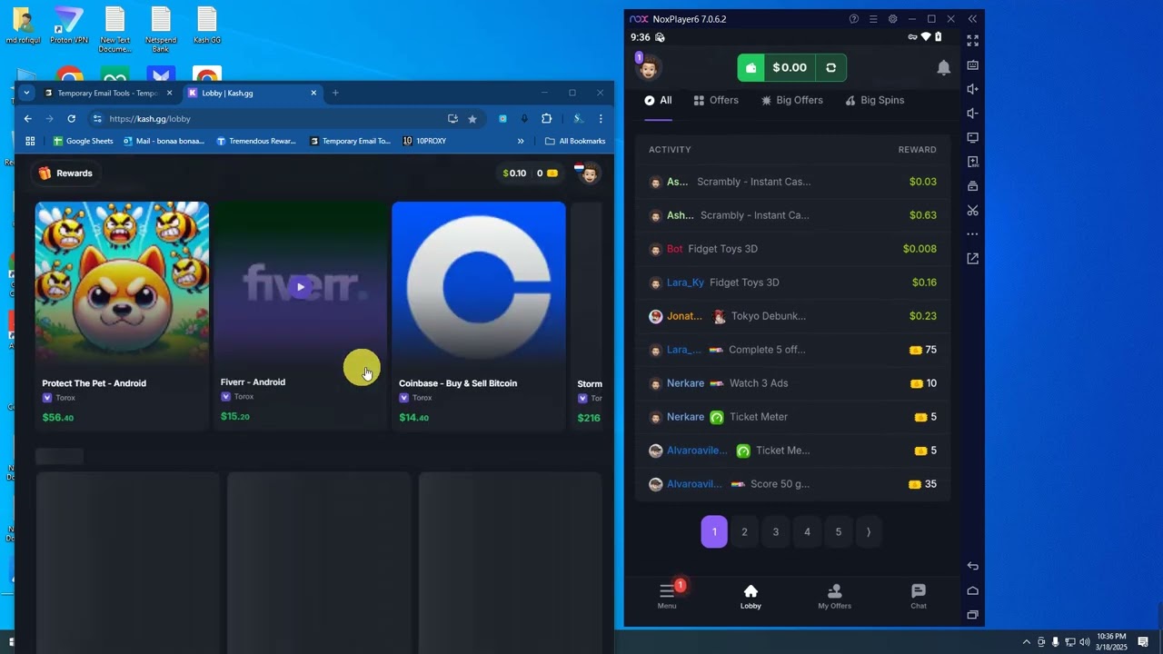Open Chrome three-dot menu
The height and width of the screenshot is (654, 1163).
[601, 119]
